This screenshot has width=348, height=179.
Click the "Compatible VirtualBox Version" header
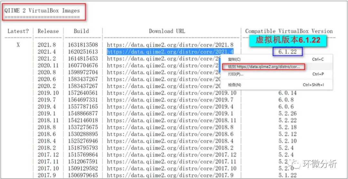(x=289, y=31)
